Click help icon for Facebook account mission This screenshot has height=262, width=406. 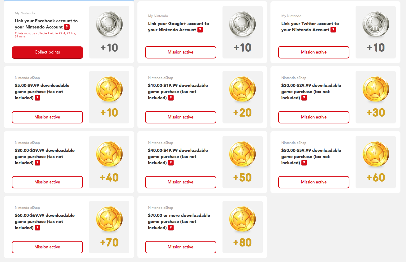click(67, 27)
